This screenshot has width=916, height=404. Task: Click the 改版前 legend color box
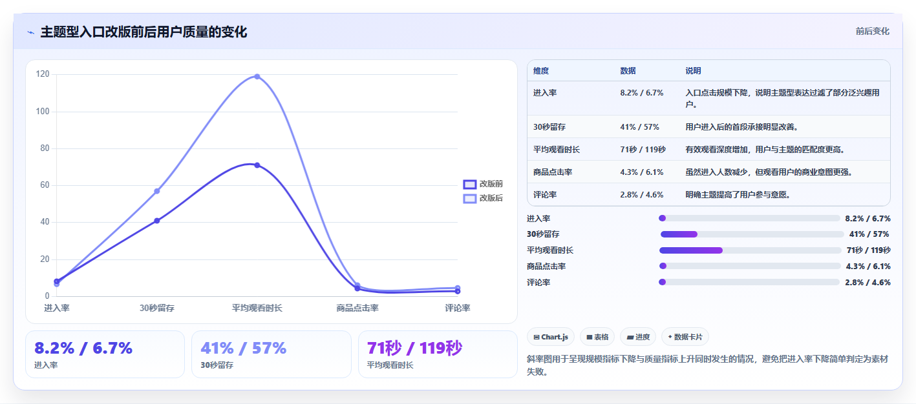(470, 184)
